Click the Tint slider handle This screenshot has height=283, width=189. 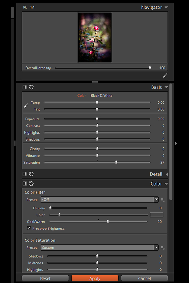click(97, 109)
